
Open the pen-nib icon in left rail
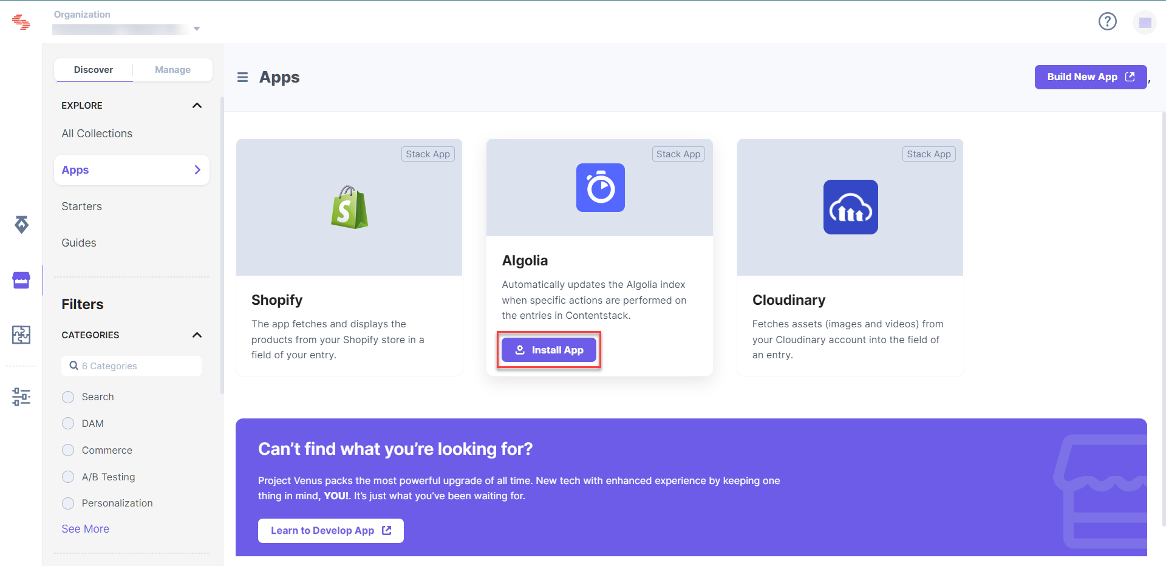coord(21,225)
